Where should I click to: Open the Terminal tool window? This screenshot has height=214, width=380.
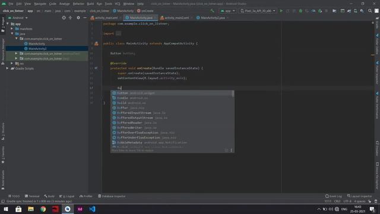point(32,196)
